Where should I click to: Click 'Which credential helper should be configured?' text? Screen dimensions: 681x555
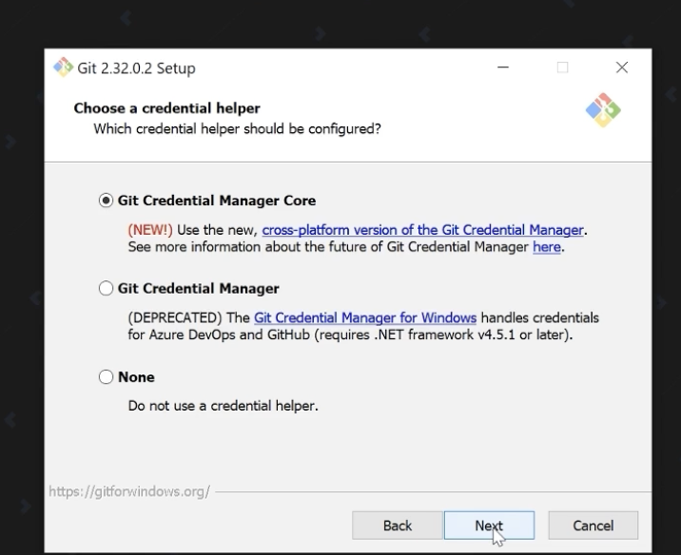pos(237,129)
